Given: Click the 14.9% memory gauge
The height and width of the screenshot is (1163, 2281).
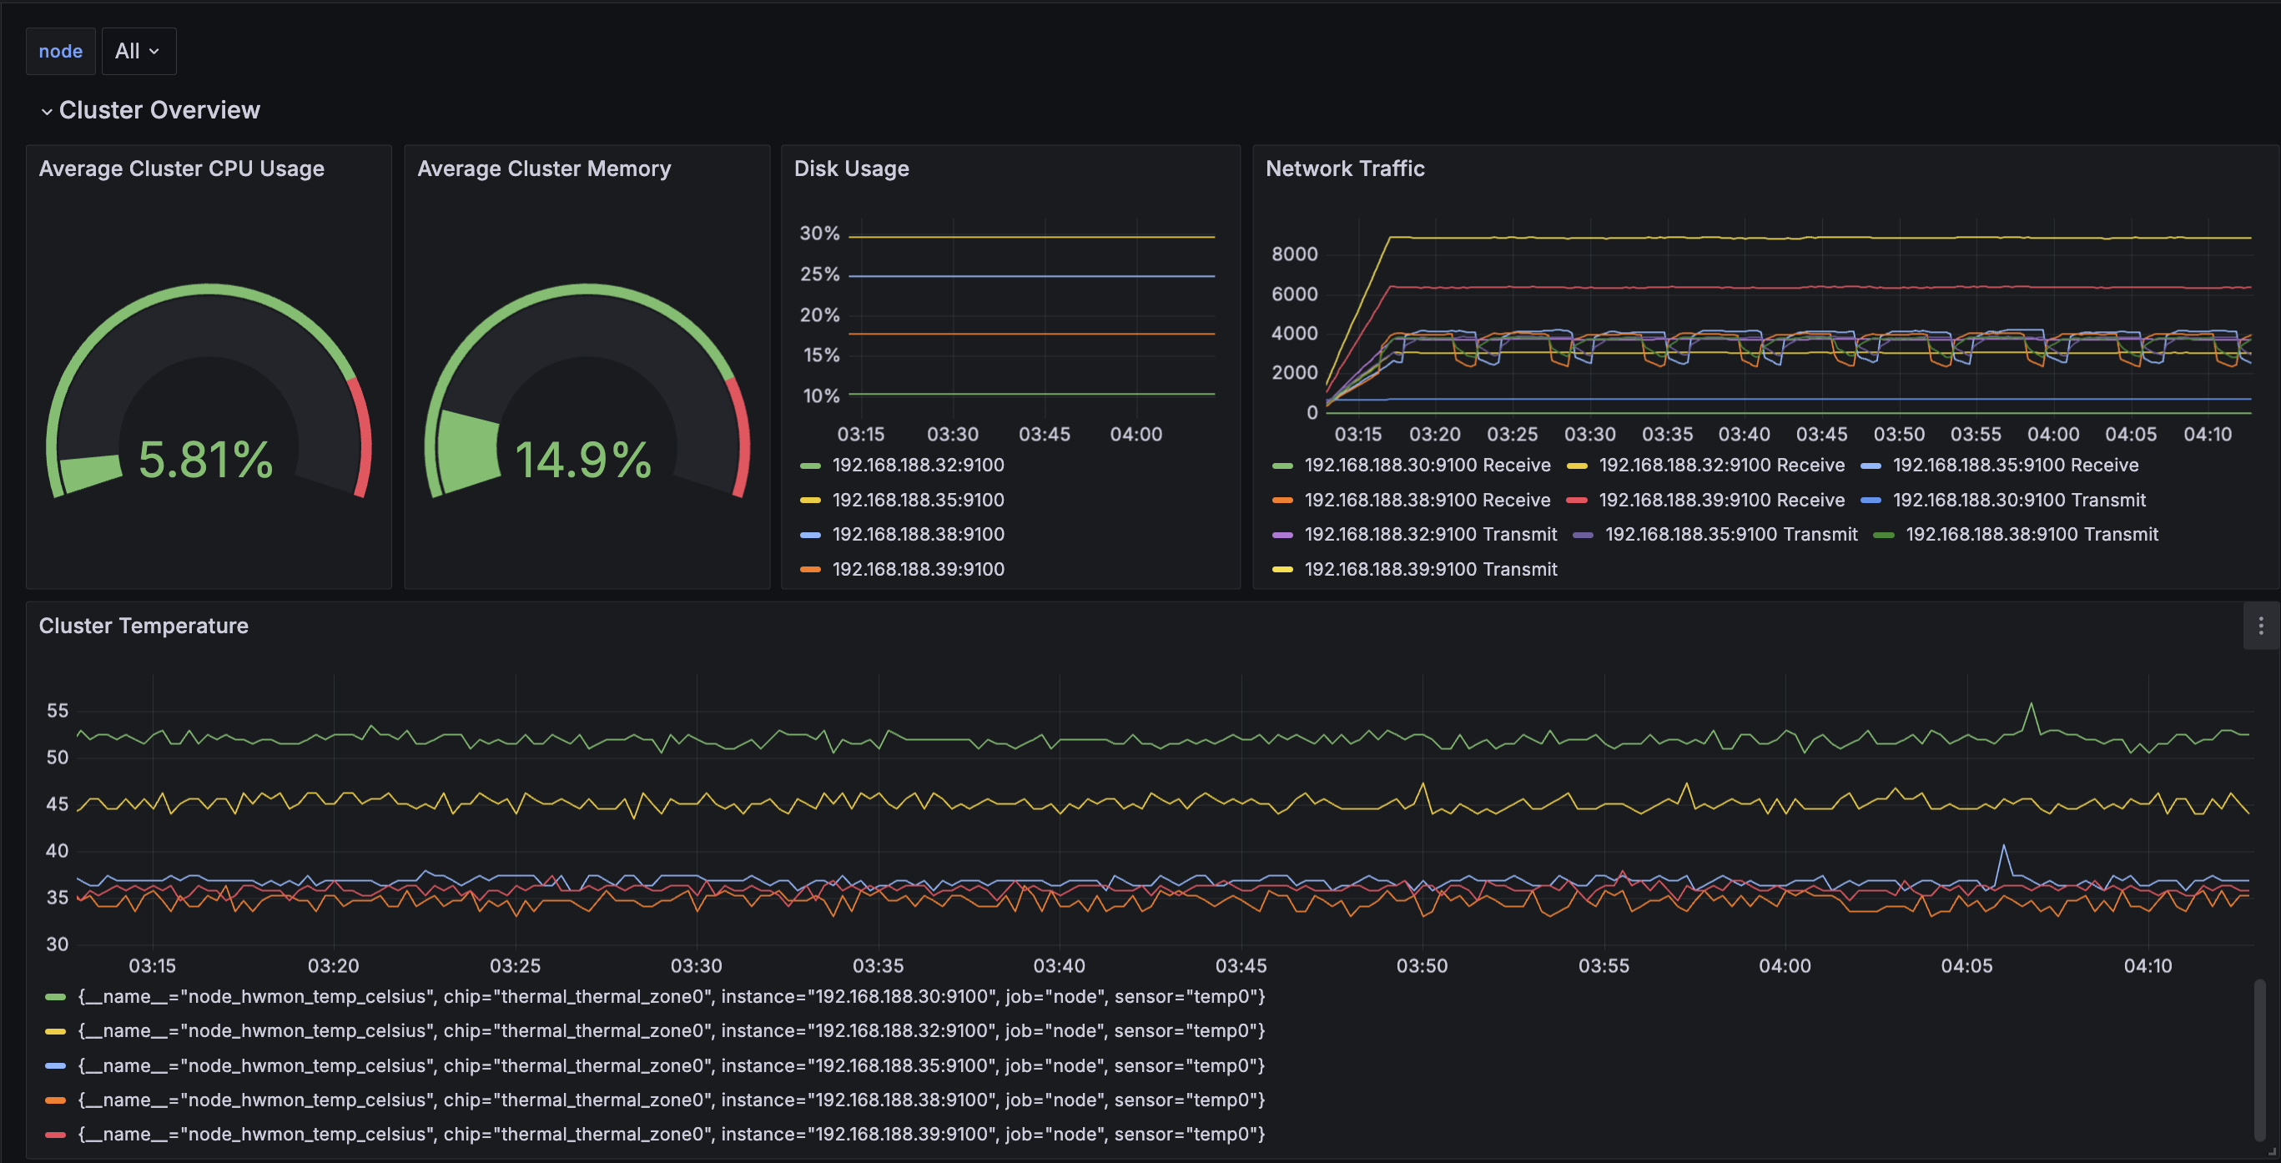Looking at the screenshot, I should (584, 460).
